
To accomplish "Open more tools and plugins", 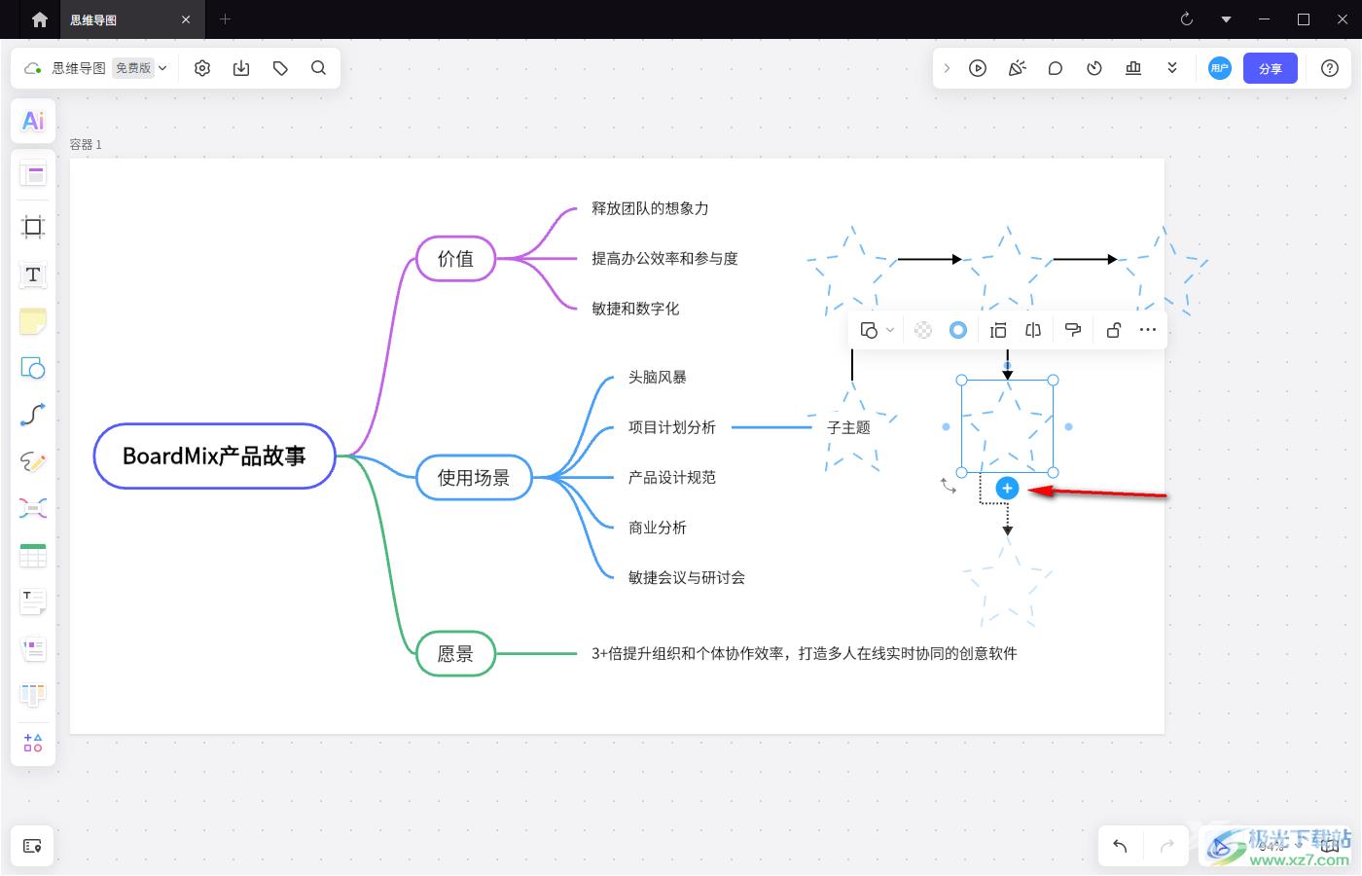I will coord(33,743).
